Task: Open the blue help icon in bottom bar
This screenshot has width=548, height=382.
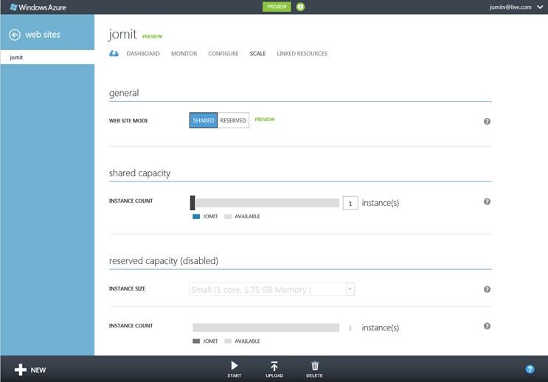Action: click(530, 369)
